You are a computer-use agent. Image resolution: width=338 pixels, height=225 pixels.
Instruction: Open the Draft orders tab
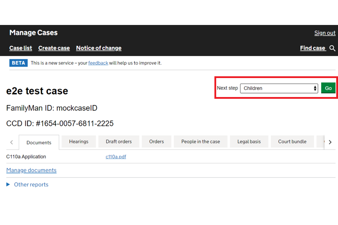point(119,142)
